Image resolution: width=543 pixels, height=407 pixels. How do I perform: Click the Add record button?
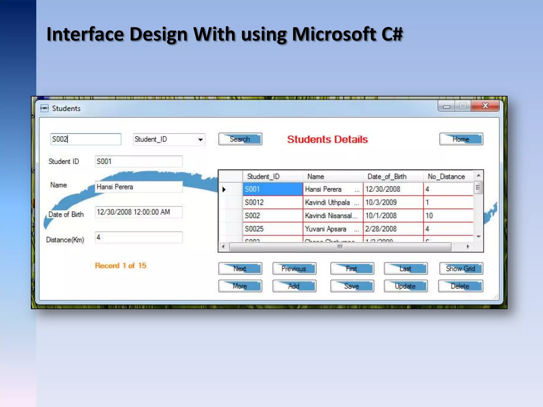tap(294, 286)
